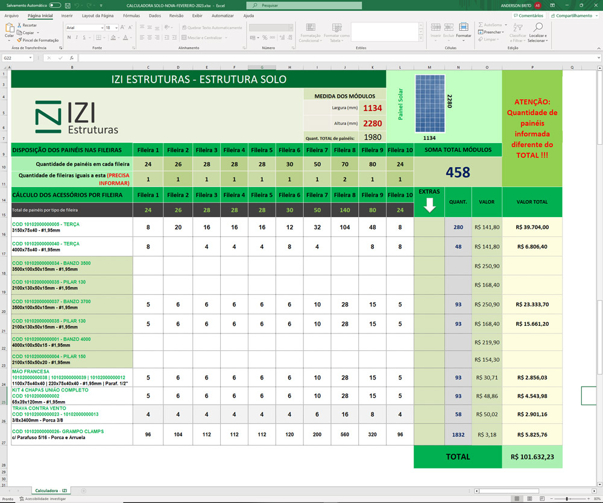Open the Exibir tab
Viewport: 603px width, 503px height.
pos(197,16)
